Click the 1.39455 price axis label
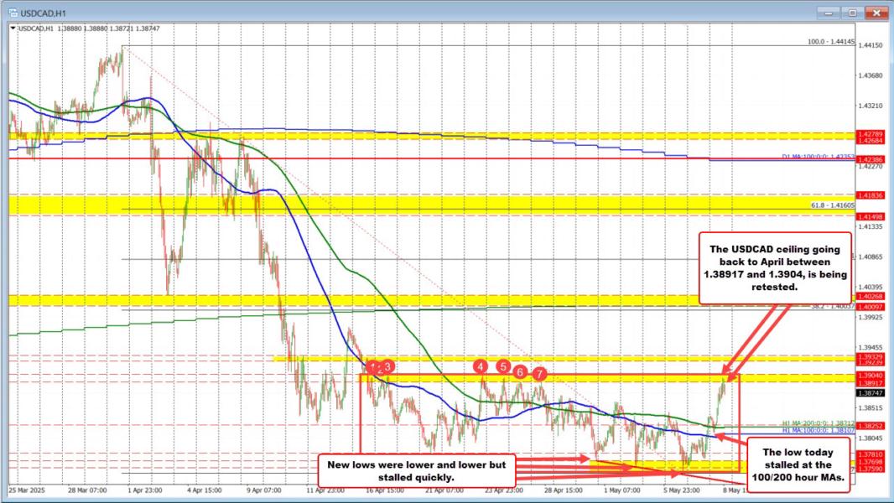 (x=871, y=347)
